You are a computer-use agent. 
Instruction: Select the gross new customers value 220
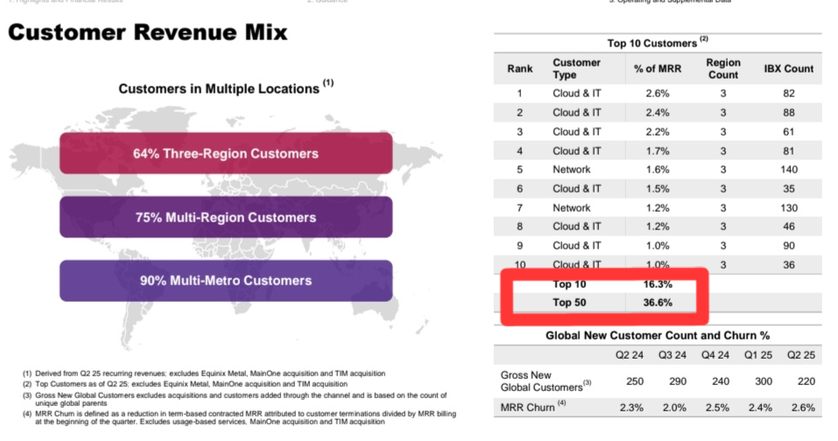[806, 381]
